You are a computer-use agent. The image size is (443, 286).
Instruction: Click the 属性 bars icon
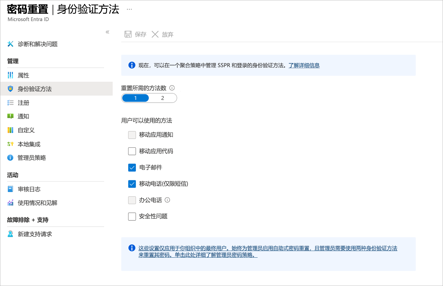tap(10, 75)
